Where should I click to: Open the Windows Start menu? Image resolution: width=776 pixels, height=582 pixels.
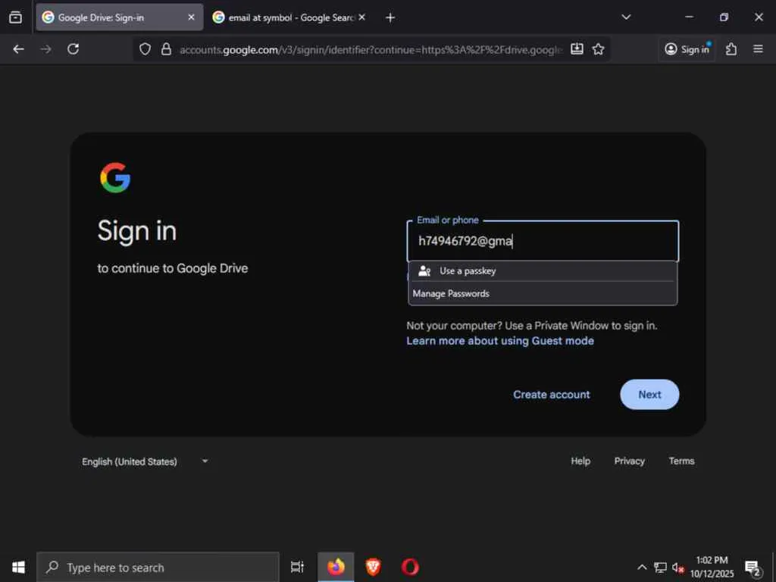point(18,567)
